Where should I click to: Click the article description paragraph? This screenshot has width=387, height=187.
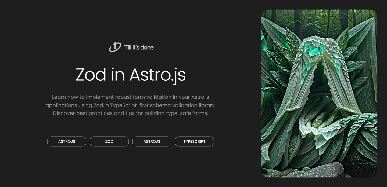[131, 105]
